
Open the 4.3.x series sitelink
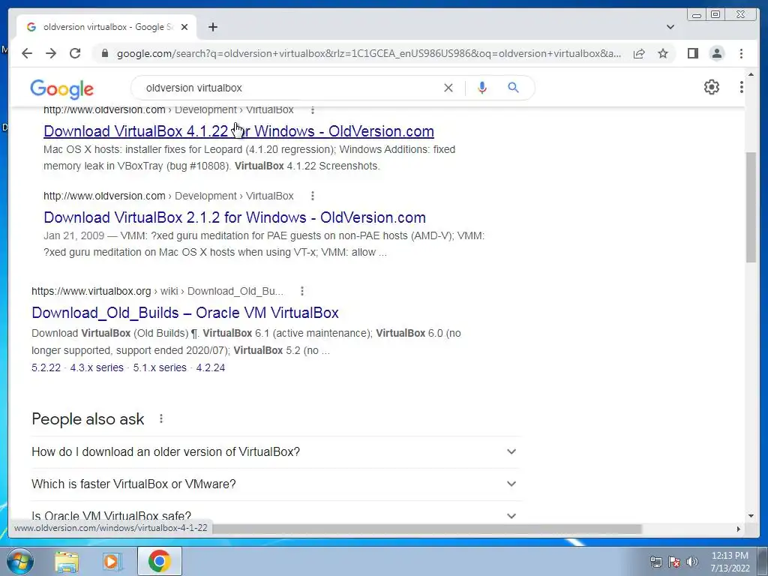(97, 367)
